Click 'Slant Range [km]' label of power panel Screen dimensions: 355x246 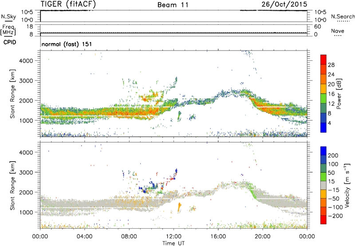(12, 94)
